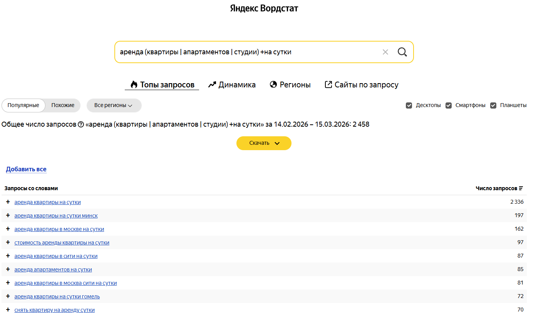The image size is (536, 313).
Task: Uncheck the Планшеты checkbox
Action: tap(493, 105)
